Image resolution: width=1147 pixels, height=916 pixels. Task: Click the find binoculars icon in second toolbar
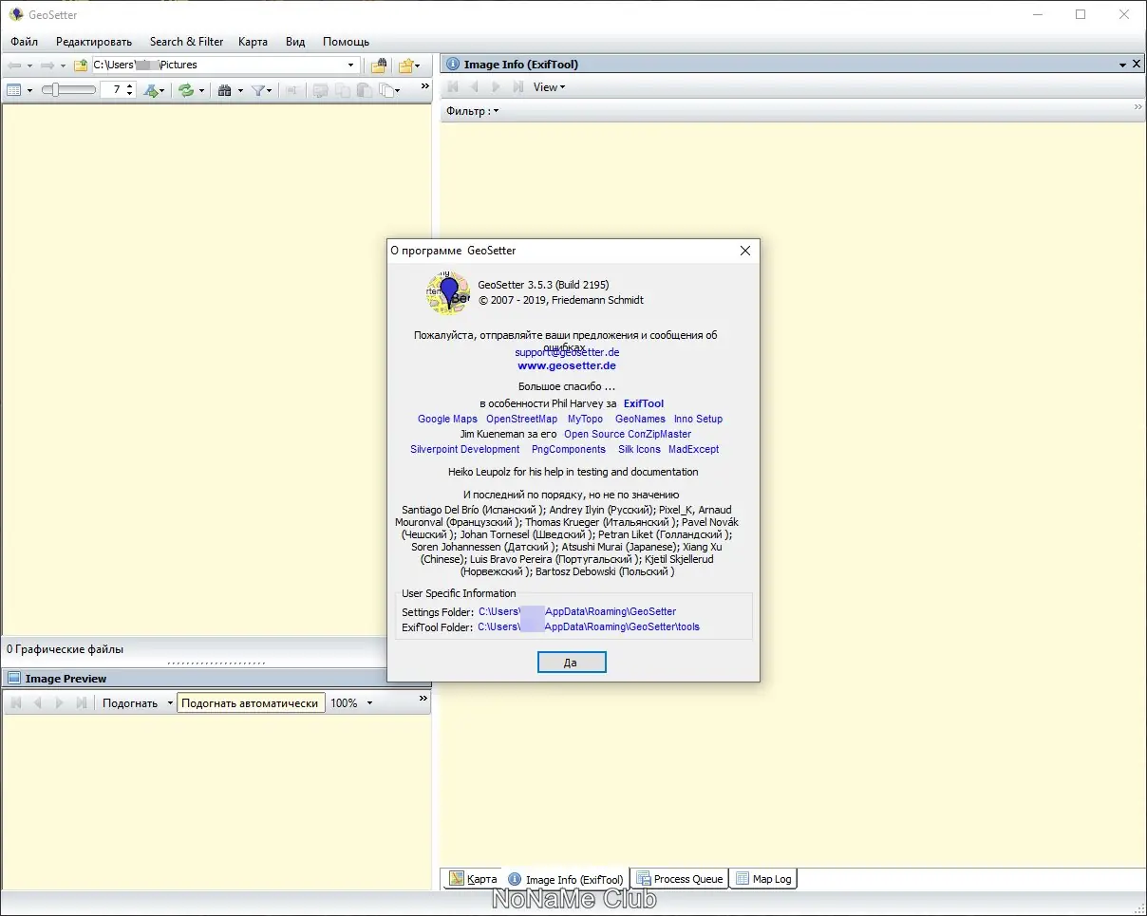[x=225, y=90]
